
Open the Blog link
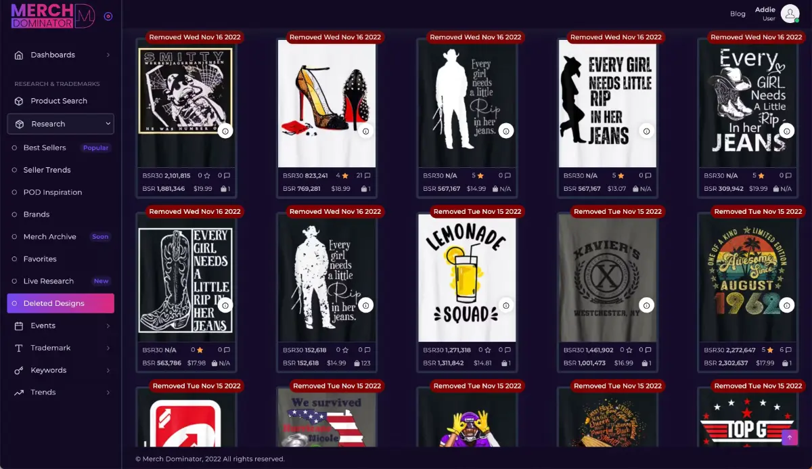(x=738, y=14)
